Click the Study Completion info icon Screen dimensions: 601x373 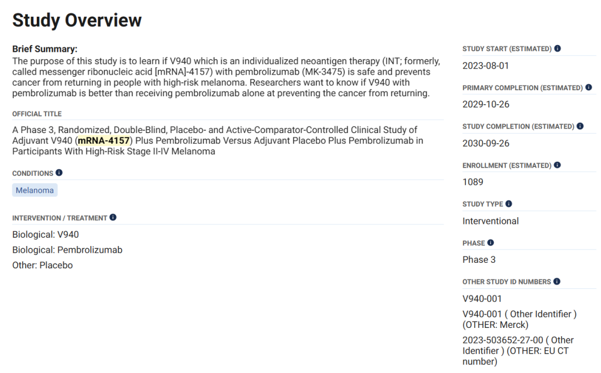pyautogui.click(x=580, y=126)
